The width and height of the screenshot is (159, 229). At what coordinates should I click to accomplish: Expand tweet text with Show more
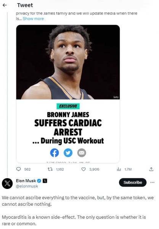click(x=33, y=19)
